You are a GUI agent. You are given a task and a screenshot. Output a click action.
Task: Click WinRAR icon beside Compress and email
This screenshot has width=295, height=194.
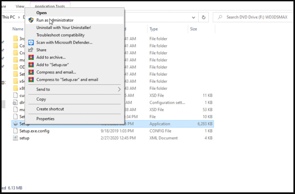click(x=31, y=72)
